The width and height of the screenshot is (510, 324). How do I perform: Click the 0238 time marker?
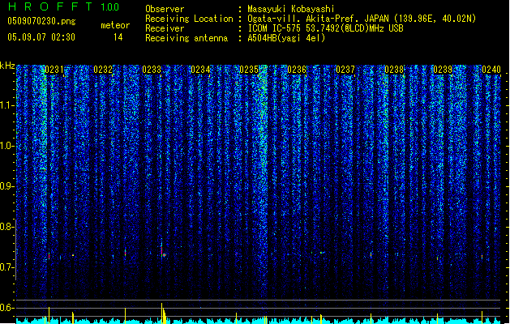(x=394, y=70)
